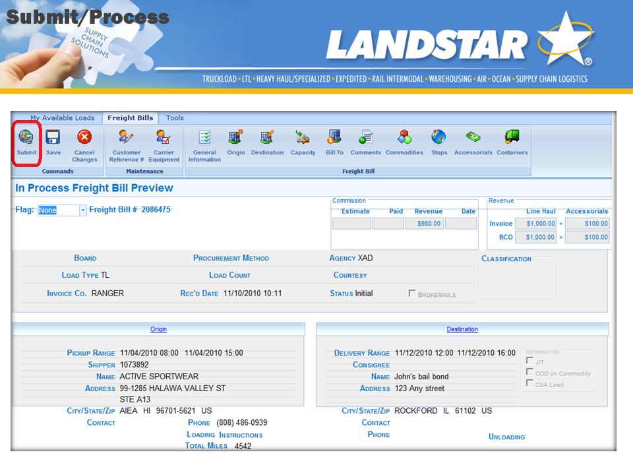This screenshot has height=475, width=633.
Task: Click pickup start 11/04/2010 08:00
Action: coord(149,352)
